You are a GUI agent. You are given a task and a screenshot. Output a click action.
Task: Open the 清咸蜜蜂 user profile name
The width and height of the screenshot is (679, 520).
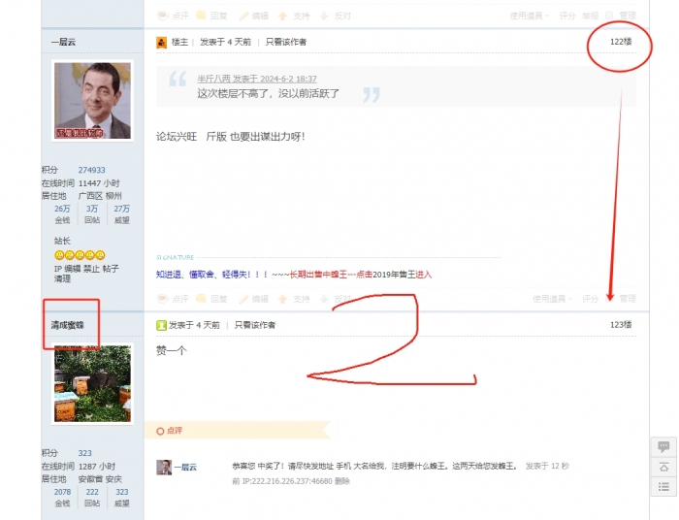coord(68,325)
